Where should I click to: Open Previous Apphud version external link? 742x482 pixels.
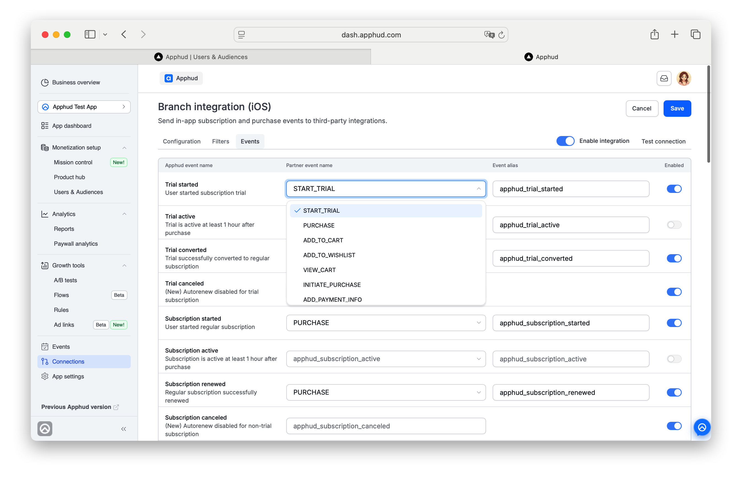coord(80,407)
